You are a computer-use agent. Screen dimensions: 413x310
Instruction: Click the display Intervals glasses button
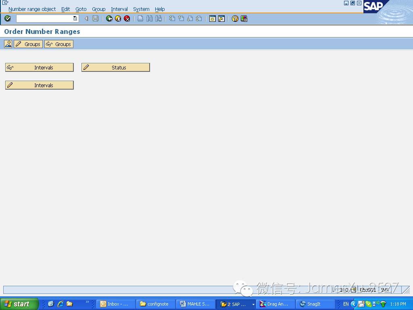40,67
